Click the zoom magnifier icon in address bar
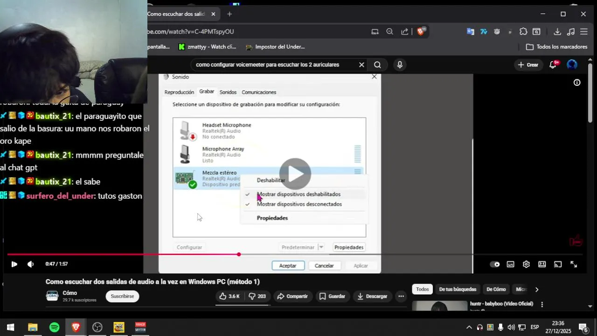 [389, 32]
